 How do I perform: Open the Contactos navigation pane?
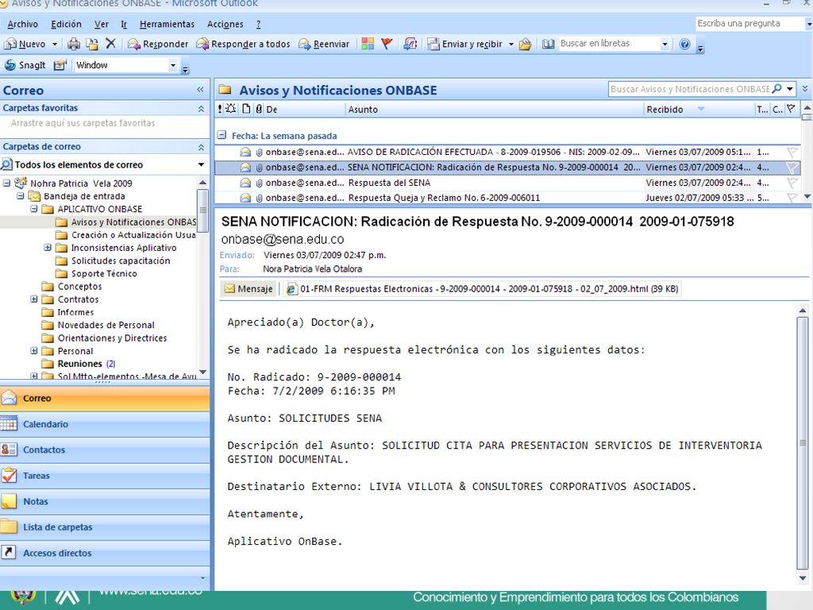[x=105, y=450]
